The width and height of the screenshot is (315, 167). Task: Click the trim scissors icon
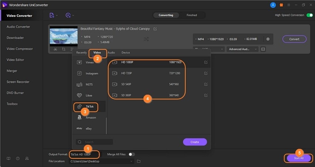pyautogui.click(x=55, y=49)
